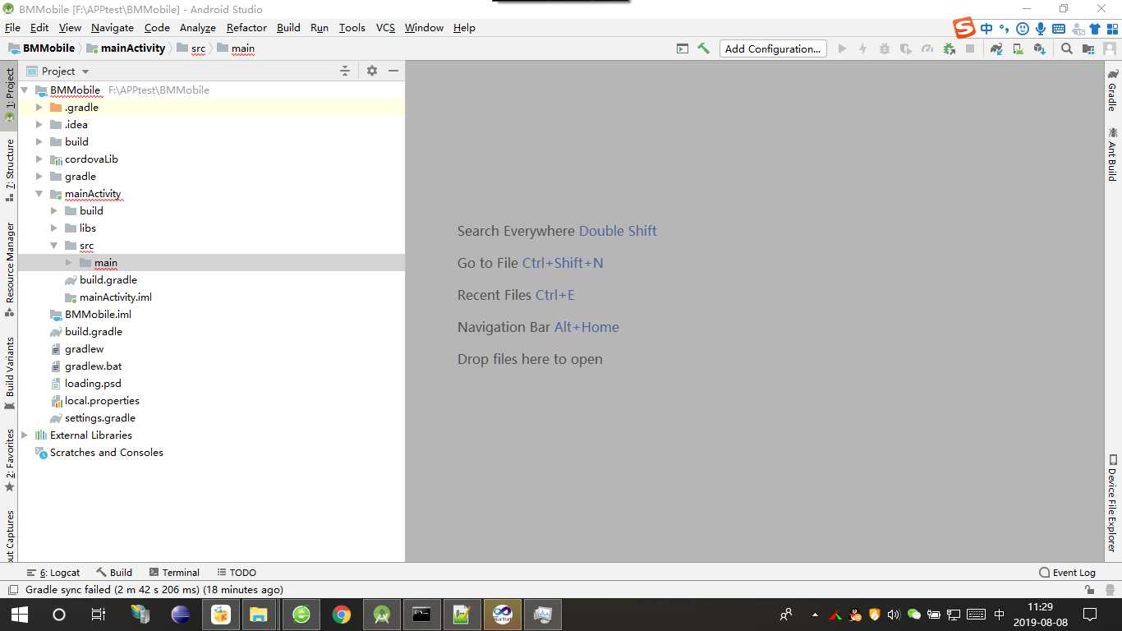The height and width of the screenshot is (631, 1122).
Task: Expand External Libraries node
Action: pyautogui.click(x=24, y=435)
